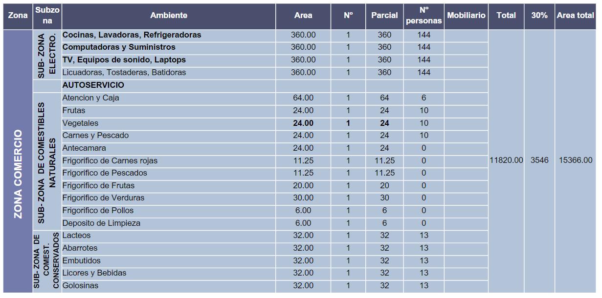Select the Licores y Bebidas cell

tap(169, 273)
